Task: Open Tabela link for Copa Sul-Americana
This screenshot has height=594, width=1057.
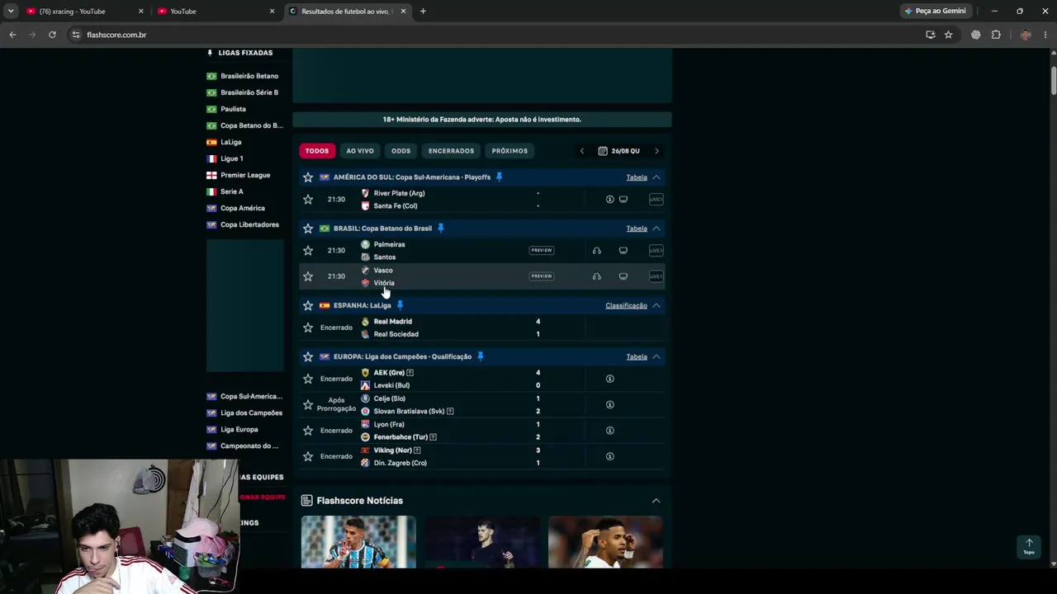Action: (x=637, y=177)
